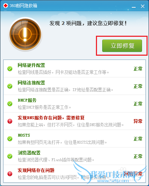Screen dimensions: 149x186
Task: Click green check icon for 网络连接配置
Action: [10, 86]
